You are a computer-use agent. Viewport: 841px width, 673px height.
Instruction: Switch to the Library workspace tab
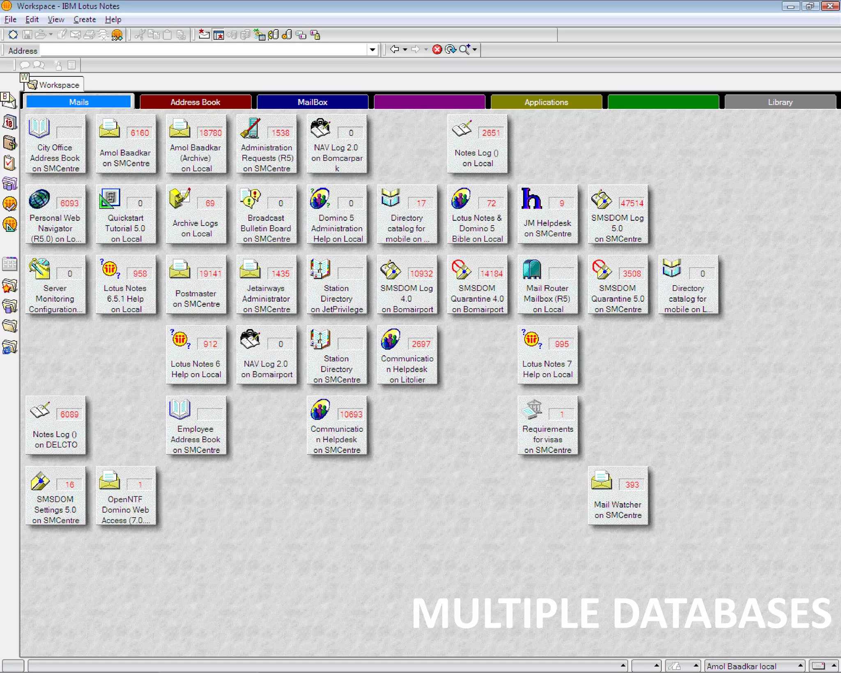click(780, 102)
